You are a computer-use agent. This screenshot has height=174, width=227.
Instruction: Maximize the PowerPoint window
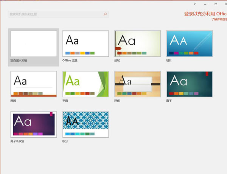click(x=216, y=4)
